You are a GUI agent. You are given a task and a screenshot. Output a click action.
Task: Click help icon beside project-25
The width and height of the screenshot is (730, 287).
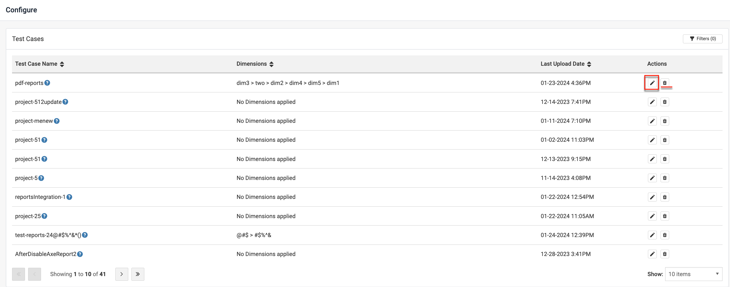pos(44,216)
